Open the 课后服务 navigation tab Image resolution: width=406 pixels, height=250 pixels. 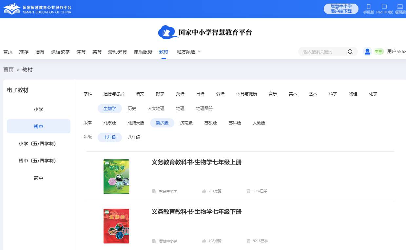click(x=143, y=52)
